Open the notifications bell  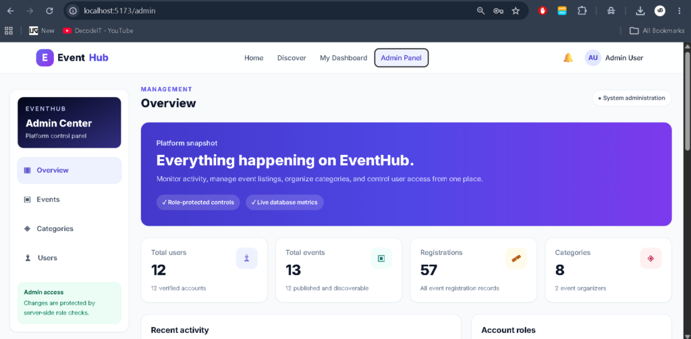[568, 58]
